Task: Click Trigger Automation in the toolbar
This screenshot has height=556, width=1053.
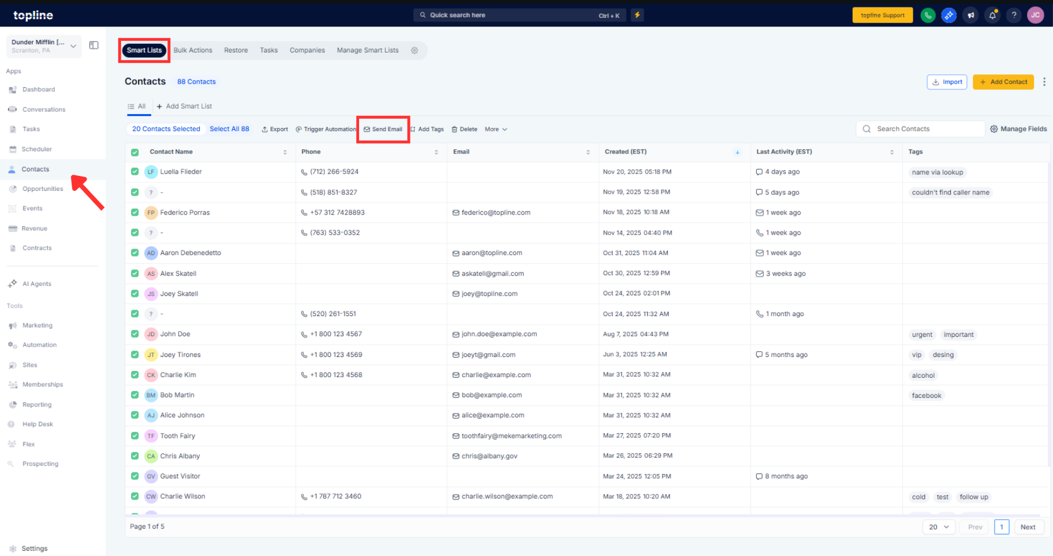Action: [326, 129]
